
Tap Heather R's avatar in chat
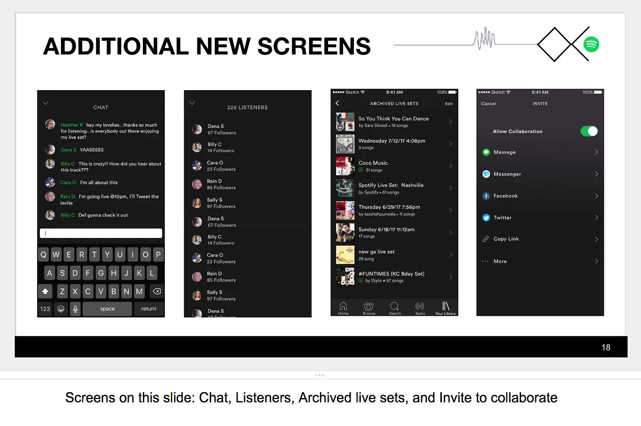(x=50, y=124)
